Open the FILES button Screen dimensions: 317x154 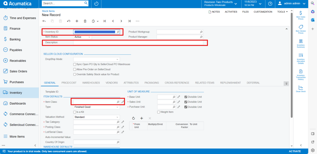point(245,12)
